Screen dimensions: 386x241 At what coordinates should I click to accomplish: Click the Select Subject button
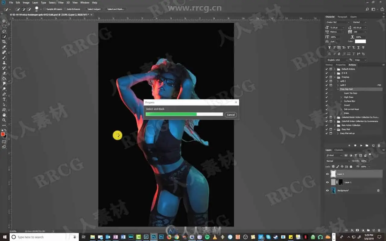click(x=94, y=9)
